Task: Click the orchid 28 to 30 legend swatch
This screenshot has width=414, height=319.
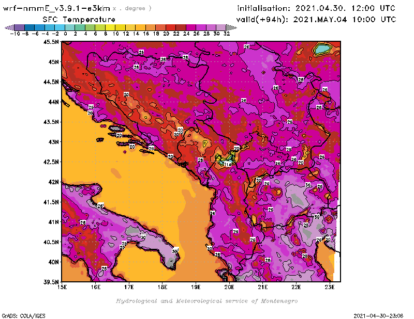Action: click(x=211, y=27)
